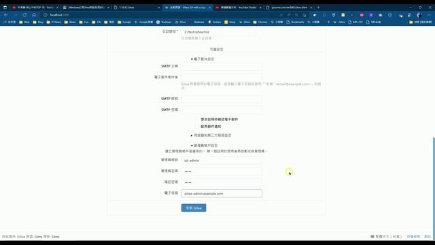
Task: Click the SMTP 密碼 input field
Action: coord(222,110)
